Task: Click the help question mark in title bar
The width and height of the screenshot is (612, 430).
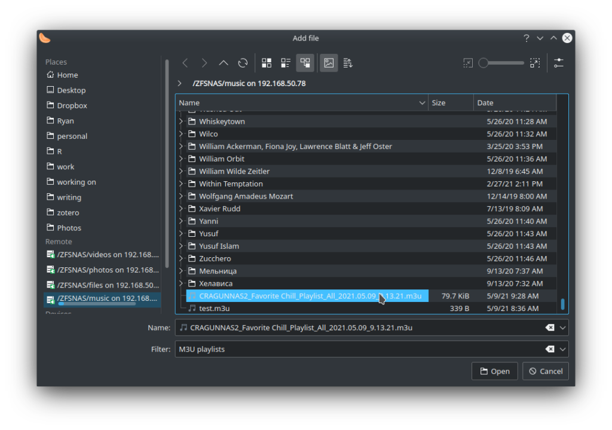Action: (x=527, y=38)
